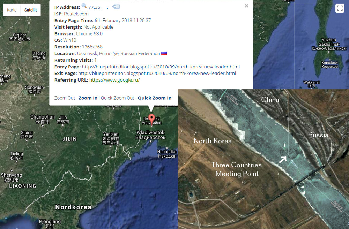Click Zoom In link

pos(88,98)
